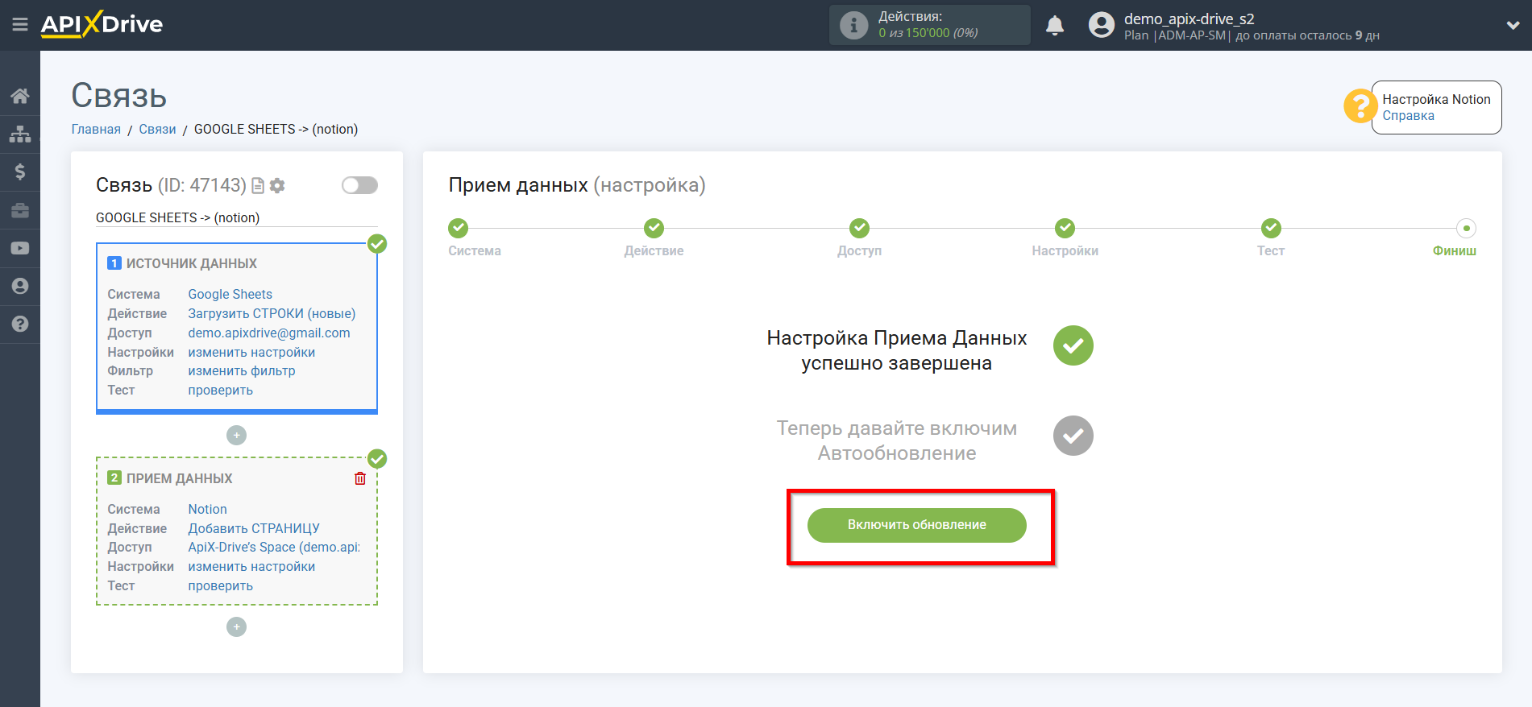Expand the account dropdown chevron
Image resolution: width=1532 pixels, height=707 pixels.
coord(1513,25)
